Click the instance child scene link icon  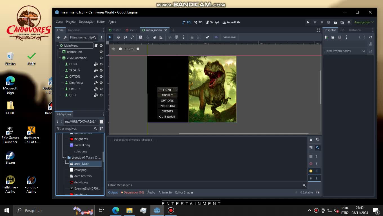(x=65, y=37)
